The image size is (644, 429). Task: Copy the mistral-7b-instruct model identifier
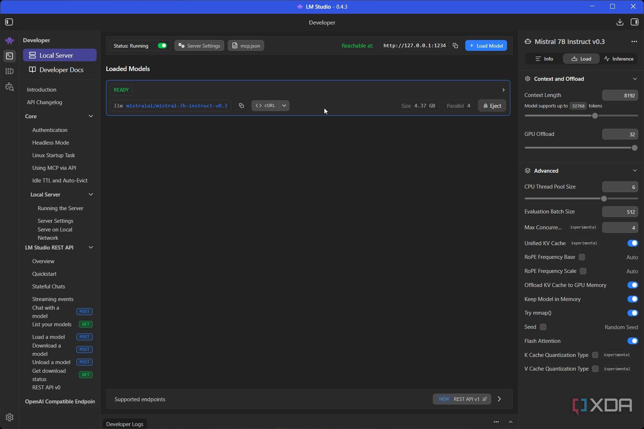(241, 106)
